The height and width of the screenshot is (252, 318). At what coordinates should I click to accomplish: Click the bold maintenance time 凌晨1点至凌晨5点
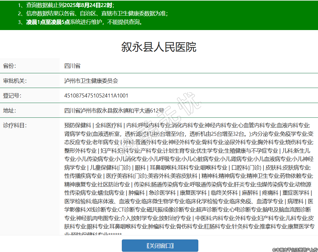[48, 22]
